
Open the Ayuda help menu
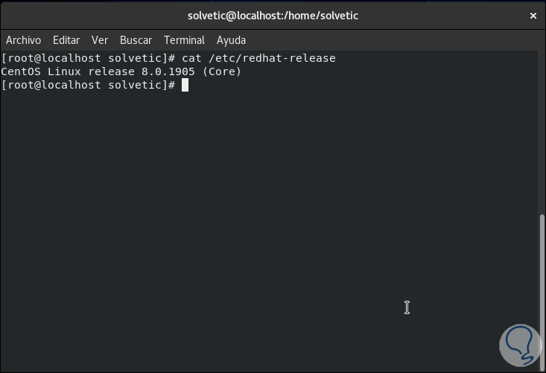tap(231, 40)
